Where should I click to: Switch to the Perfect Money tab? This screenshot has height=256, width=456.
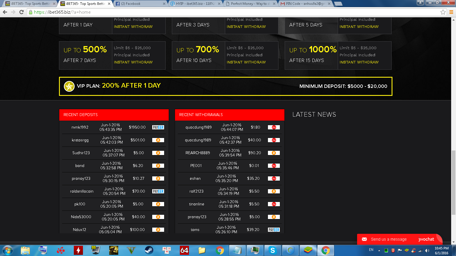coord(250,4)
